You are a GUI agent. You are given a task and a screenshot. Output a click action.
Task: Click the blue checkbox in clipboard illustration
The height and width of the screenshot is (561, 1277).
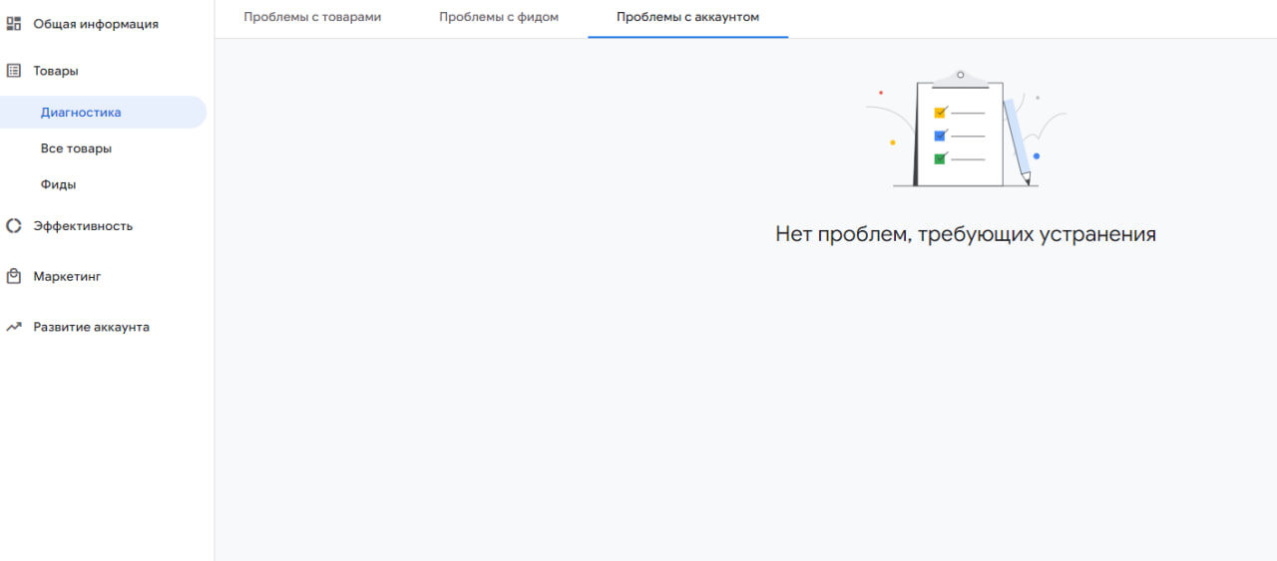(939, 136)
